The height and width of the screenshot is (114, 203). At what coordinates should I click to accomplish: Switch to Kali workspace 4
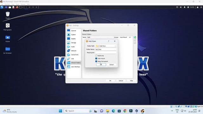[36, 7]
